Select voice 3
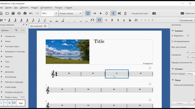Image resolution: width=195 pixels, height=109 pixels. point(149,20)
